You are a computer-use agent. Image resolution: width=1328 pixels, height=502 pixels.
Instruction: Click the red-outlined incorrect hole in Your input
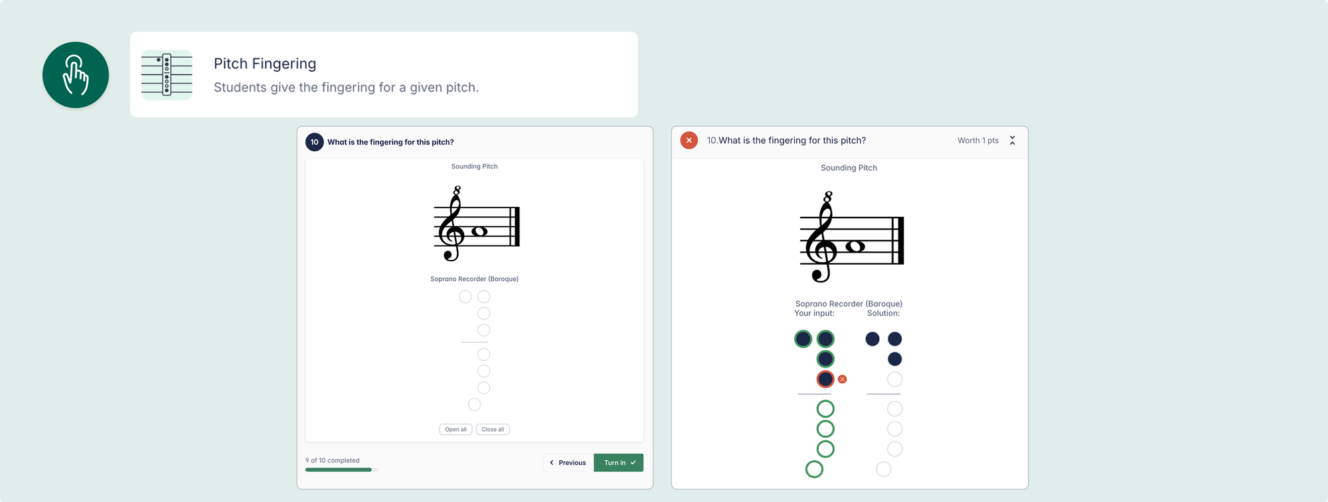point(825,379)
